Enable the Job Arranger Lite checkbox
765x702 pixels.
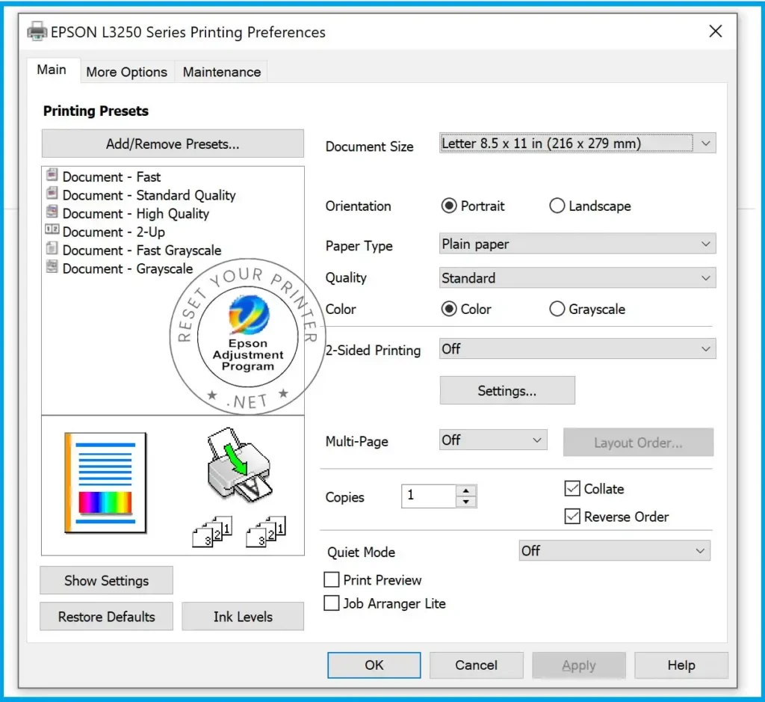332,603
